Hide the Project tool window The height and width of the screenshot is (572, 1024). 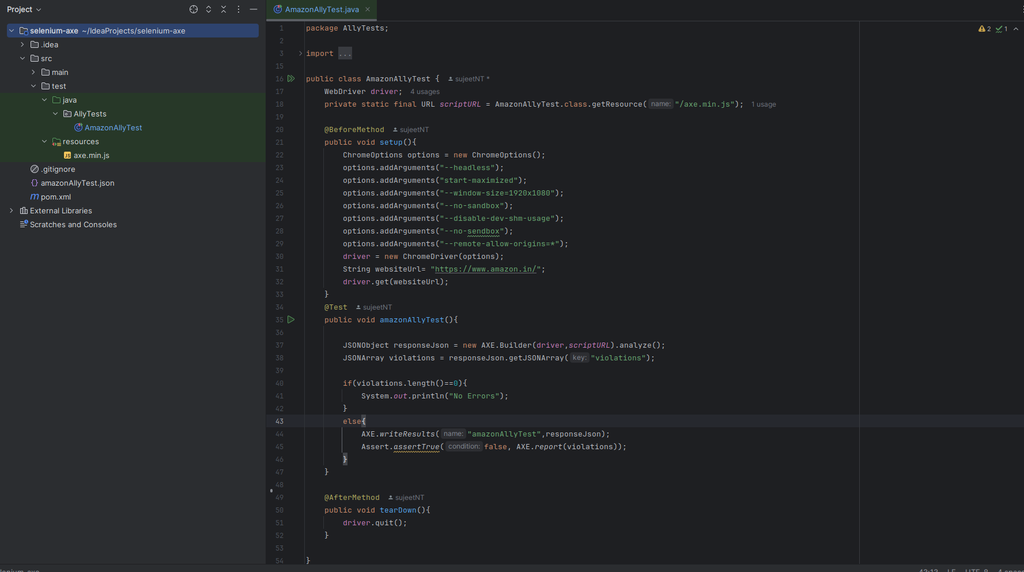[x=254, y=9]
